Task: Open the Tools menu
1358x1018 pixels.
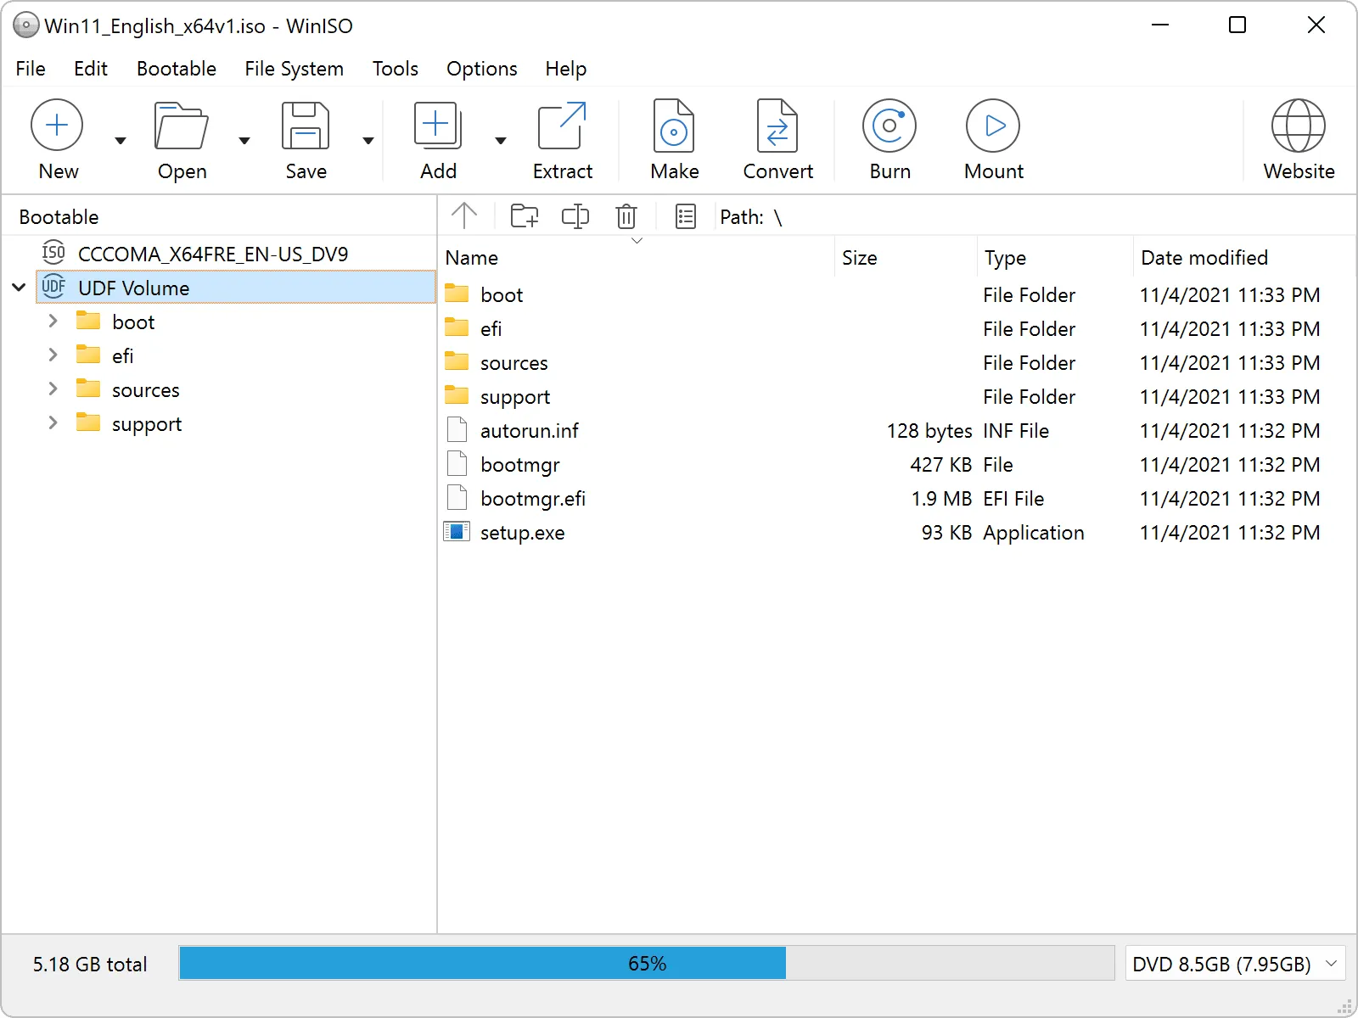Action: tap(395, 69)
